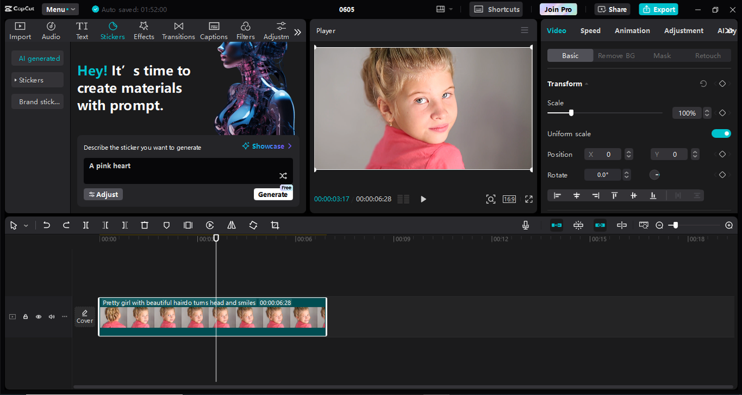Image resolution: width=742 pixels, height=395 pixels.
Task: Click the microphone record voiceover icon
Action: coord(526,225)
